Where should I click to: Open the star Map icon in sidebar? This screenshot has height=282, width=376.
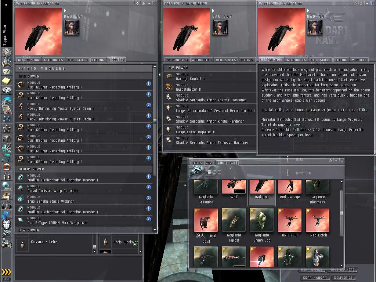(x=7, y=119)
